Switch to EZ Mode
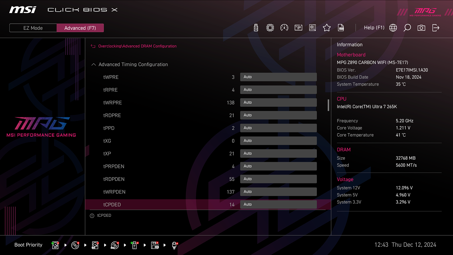 pos(33,28)
